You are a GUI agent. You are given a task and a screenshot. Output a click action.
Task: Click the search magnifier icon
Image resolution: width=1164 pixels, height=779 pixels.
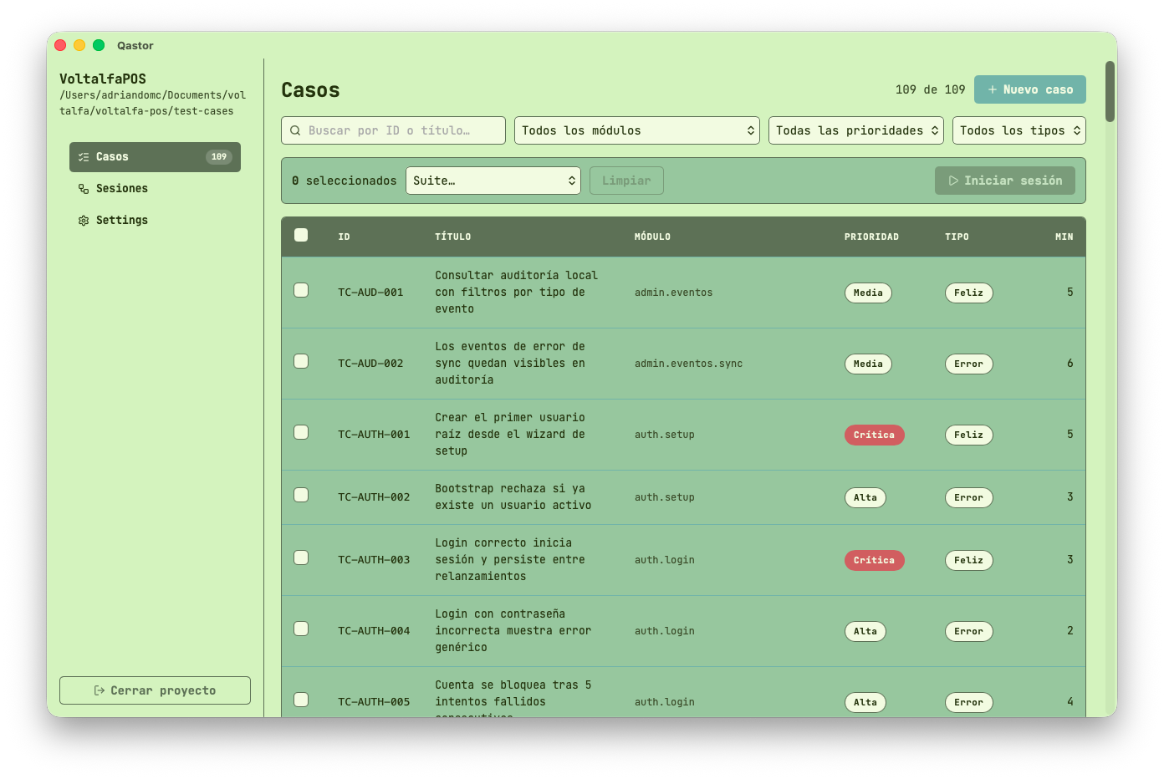tap(295, 130)
